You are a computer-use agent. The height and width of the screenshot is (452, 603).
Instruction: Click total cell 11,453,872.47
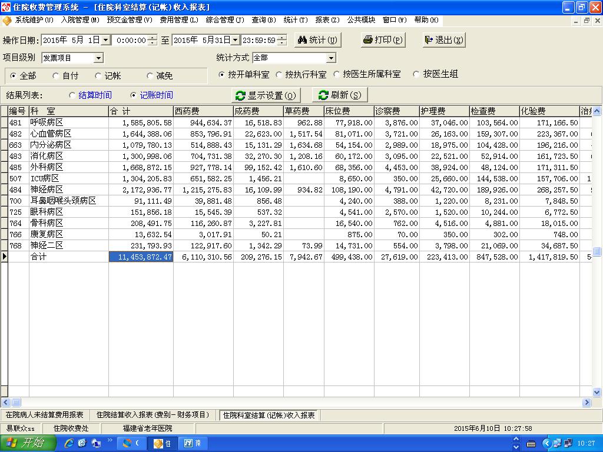click(141, 257)
